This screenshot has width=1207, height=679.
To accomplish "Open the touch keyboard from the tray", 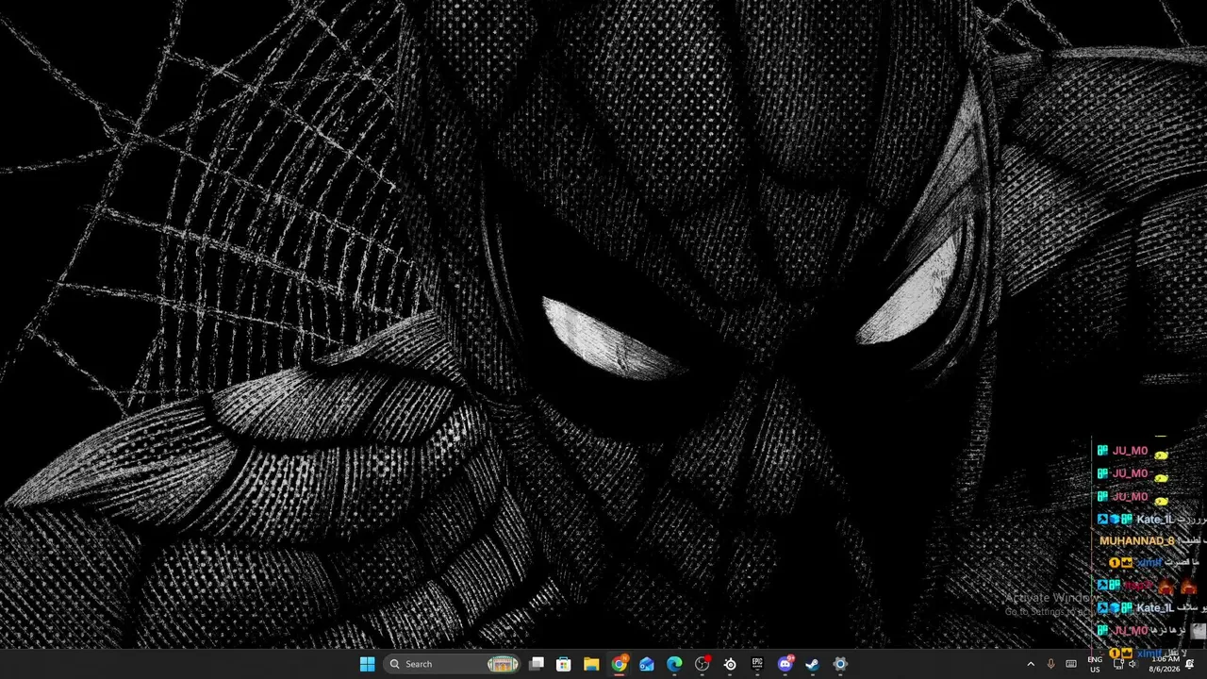I will [x=1071, y=664].
